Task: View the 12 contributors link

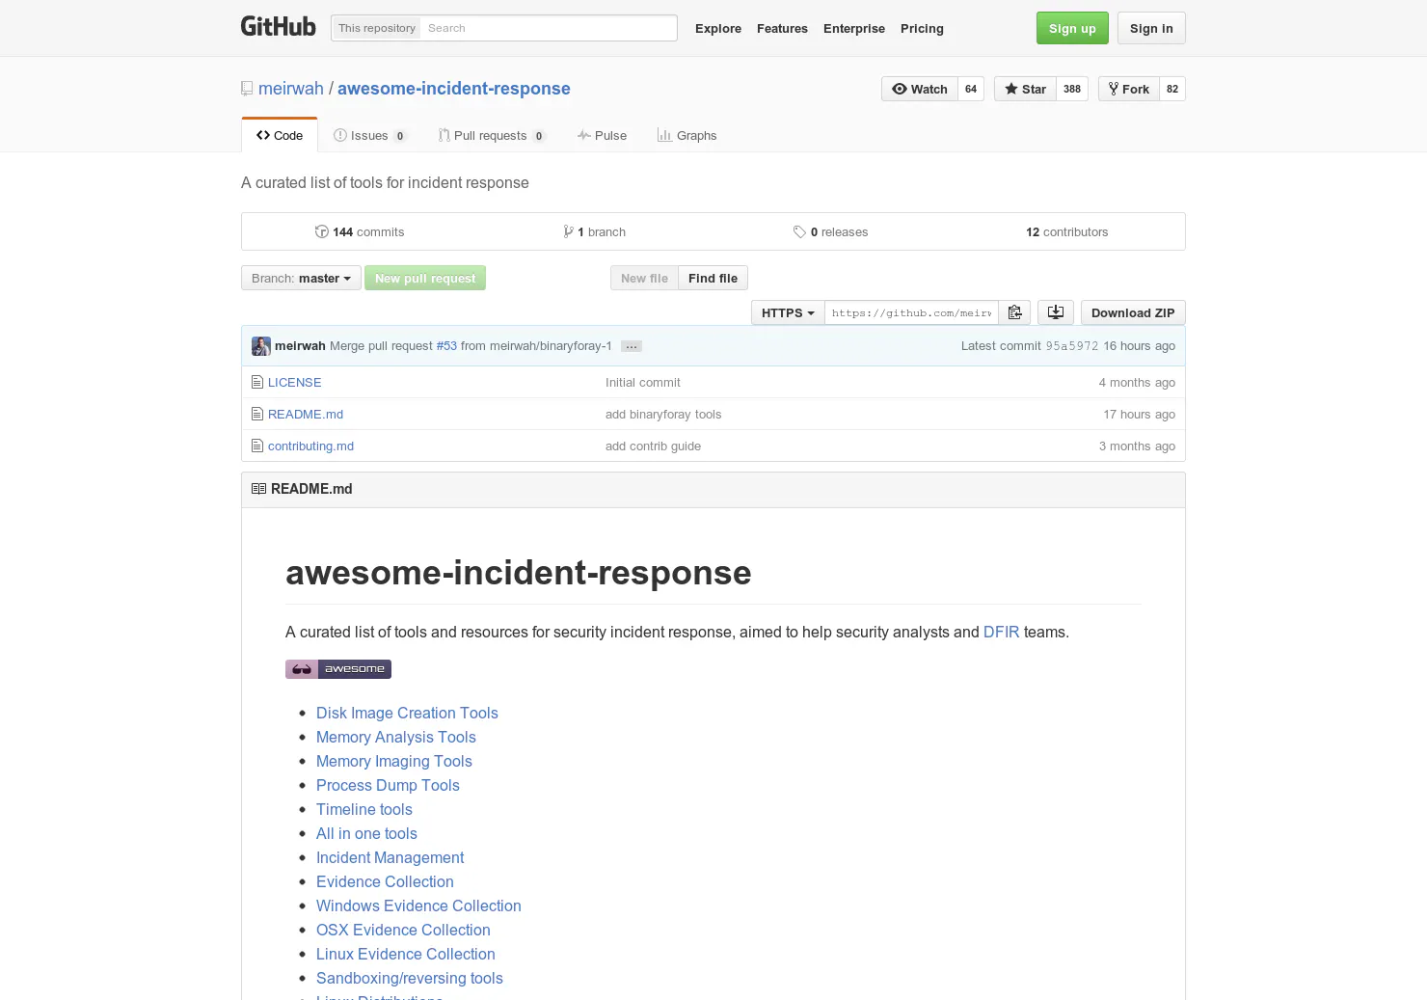Action: point(1067,231)
